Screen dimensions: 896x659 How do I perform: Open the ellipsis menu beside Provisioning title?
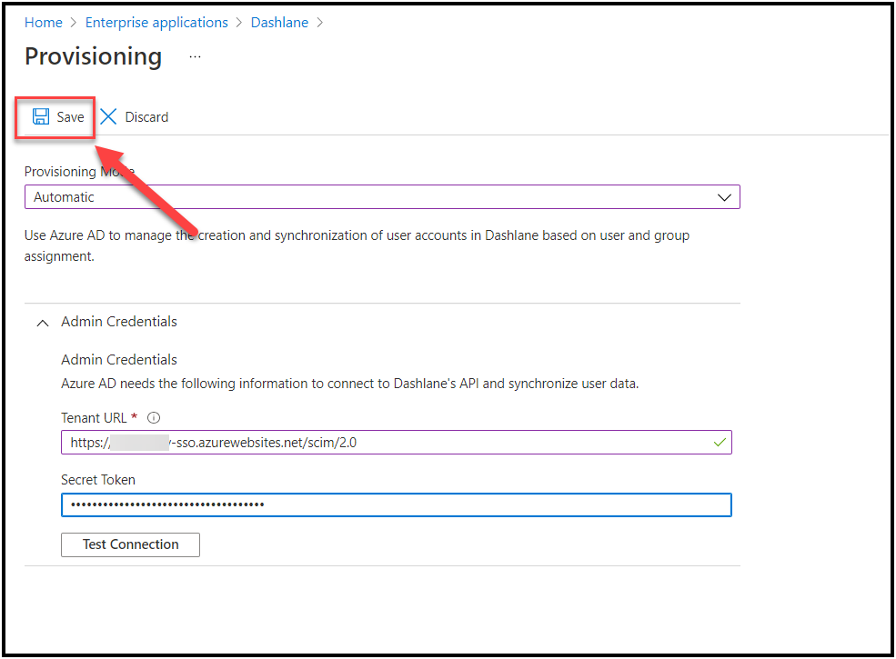pyautogui.click(x=195, y=56)
